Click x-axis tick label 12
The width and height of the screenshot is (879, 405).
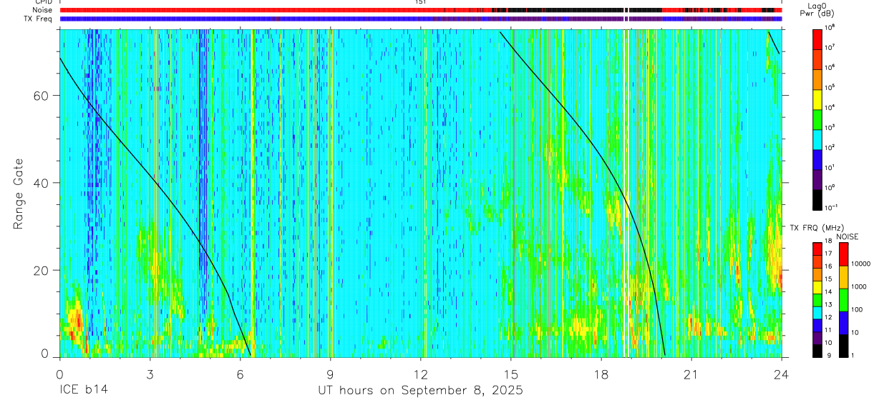tap(421, 374)
